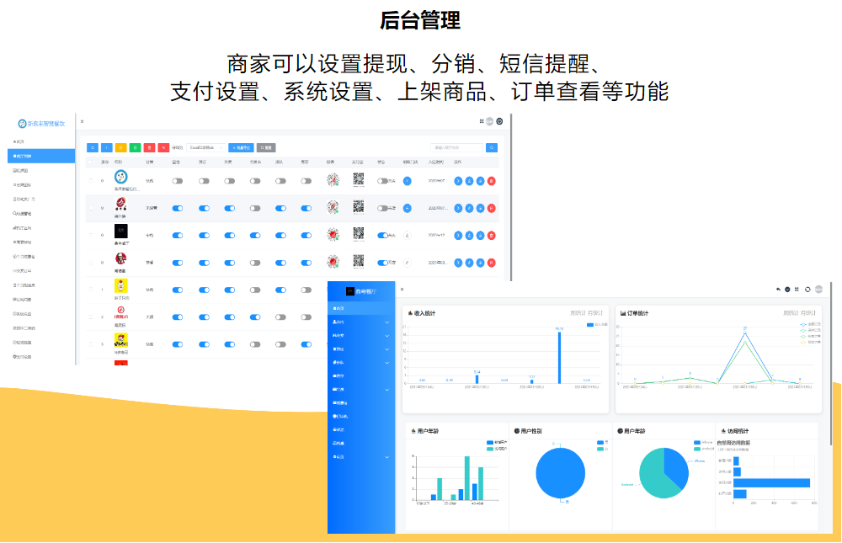The height and width of the screenshot is (543, 842).
Task: Click 新吉来智慧餐饮 logo in list sidebar
Action: click(x=41, y=124)
